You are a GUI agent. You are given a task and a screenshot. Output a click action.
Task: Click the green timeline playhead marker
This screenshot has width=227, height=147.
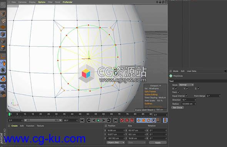point(9,114)
